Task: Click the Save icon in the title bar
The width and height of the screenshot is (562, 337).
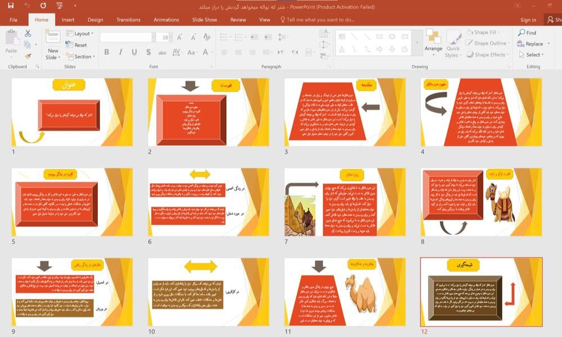Action: click(10, 6)
